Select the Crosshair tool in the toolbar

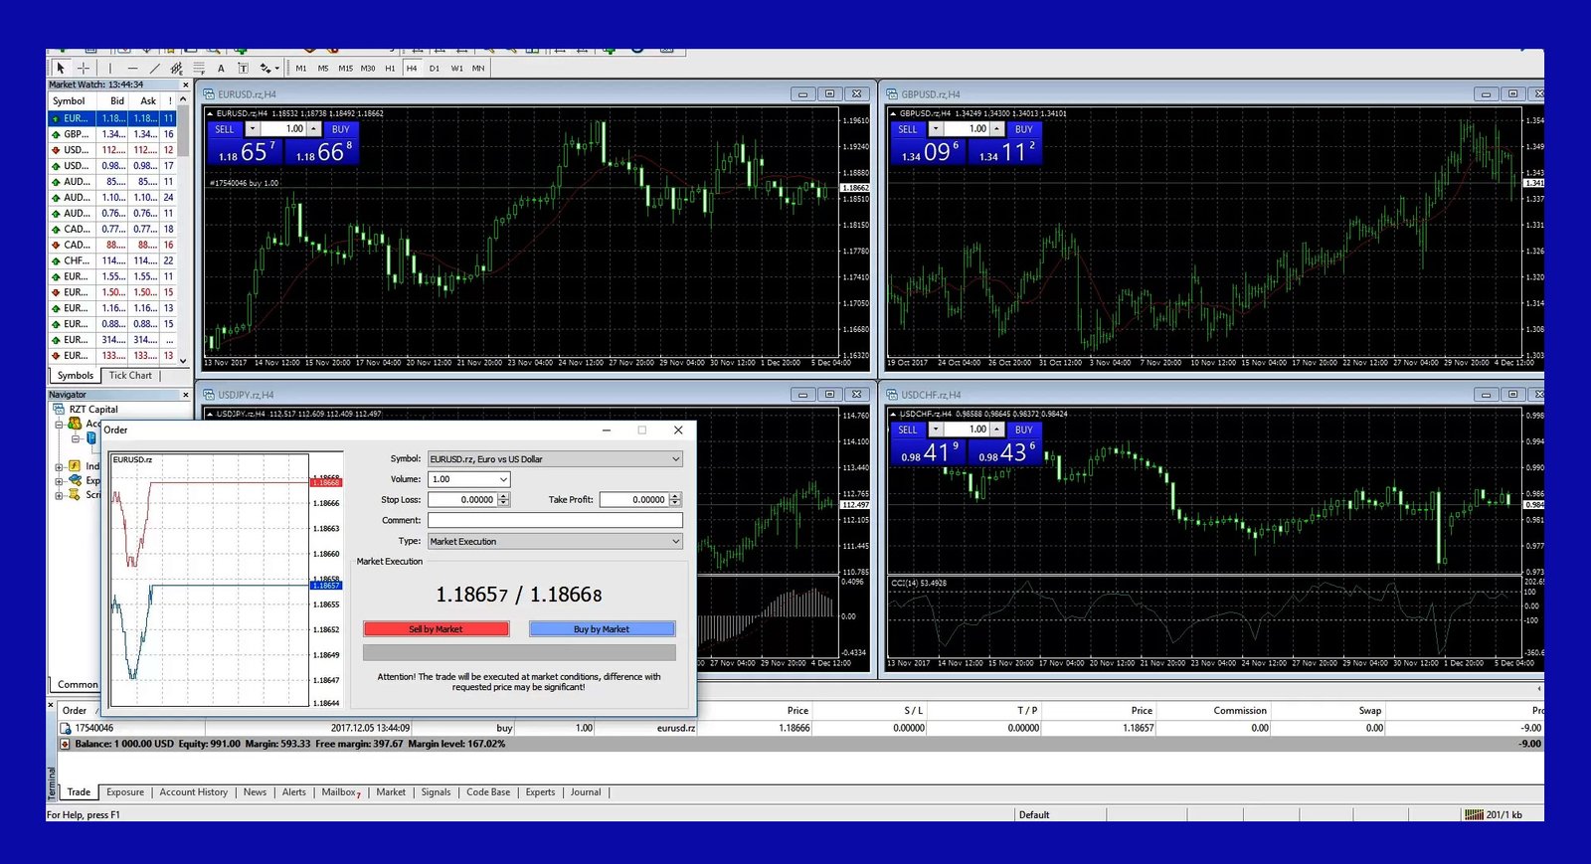(84, 68)
